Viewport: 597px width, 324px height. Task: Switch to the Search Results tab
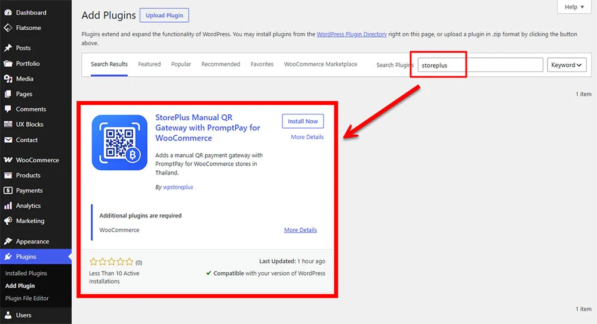coord(109,64)
